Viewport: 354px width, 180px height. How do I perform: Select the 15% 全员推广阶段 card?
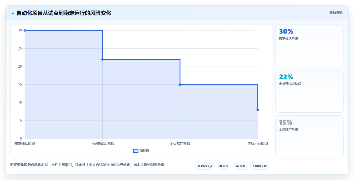[309, 137]
